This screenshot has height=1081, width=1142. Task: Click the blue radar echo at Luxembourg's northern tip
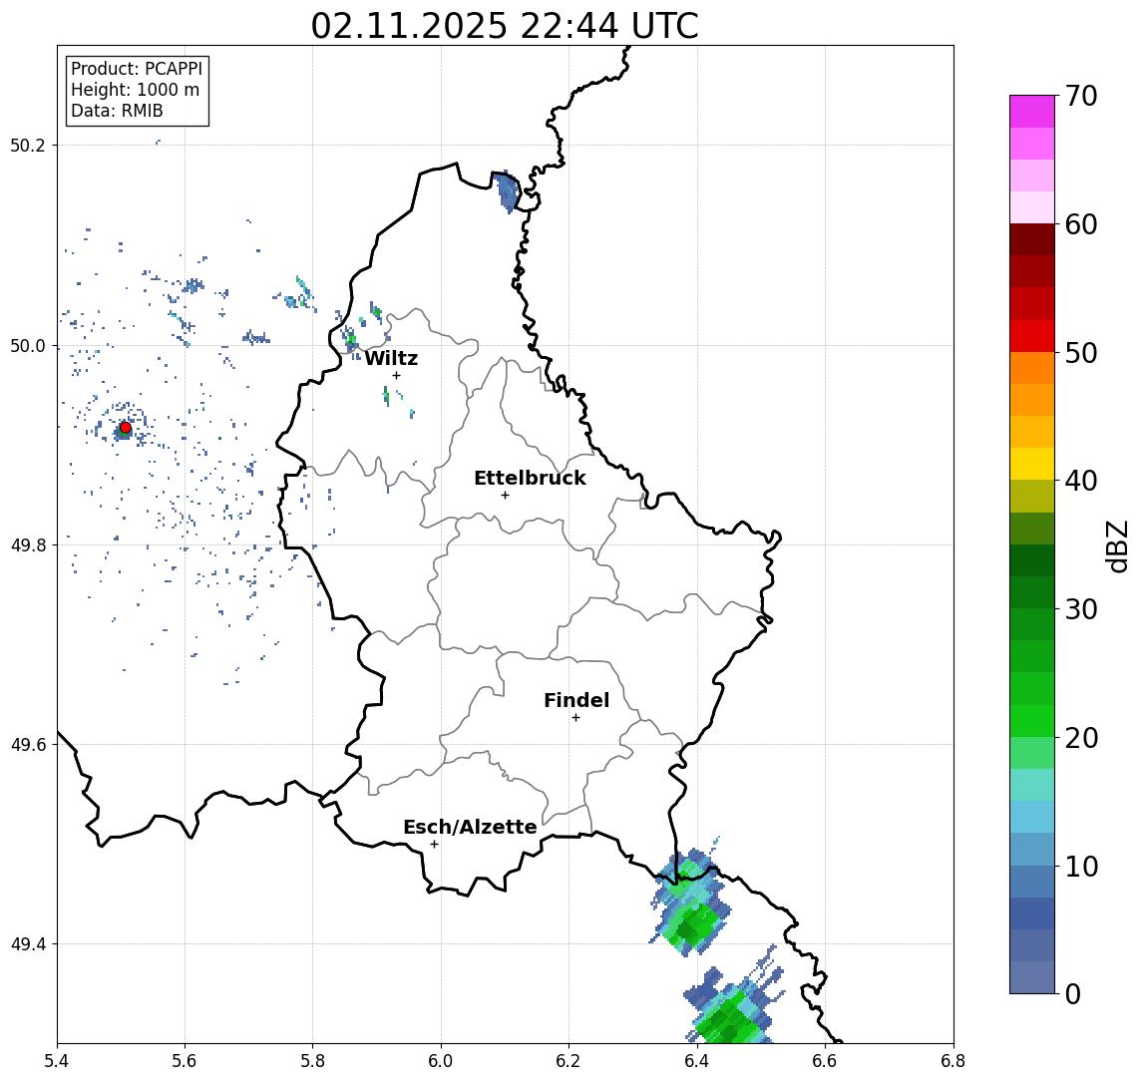507,191
